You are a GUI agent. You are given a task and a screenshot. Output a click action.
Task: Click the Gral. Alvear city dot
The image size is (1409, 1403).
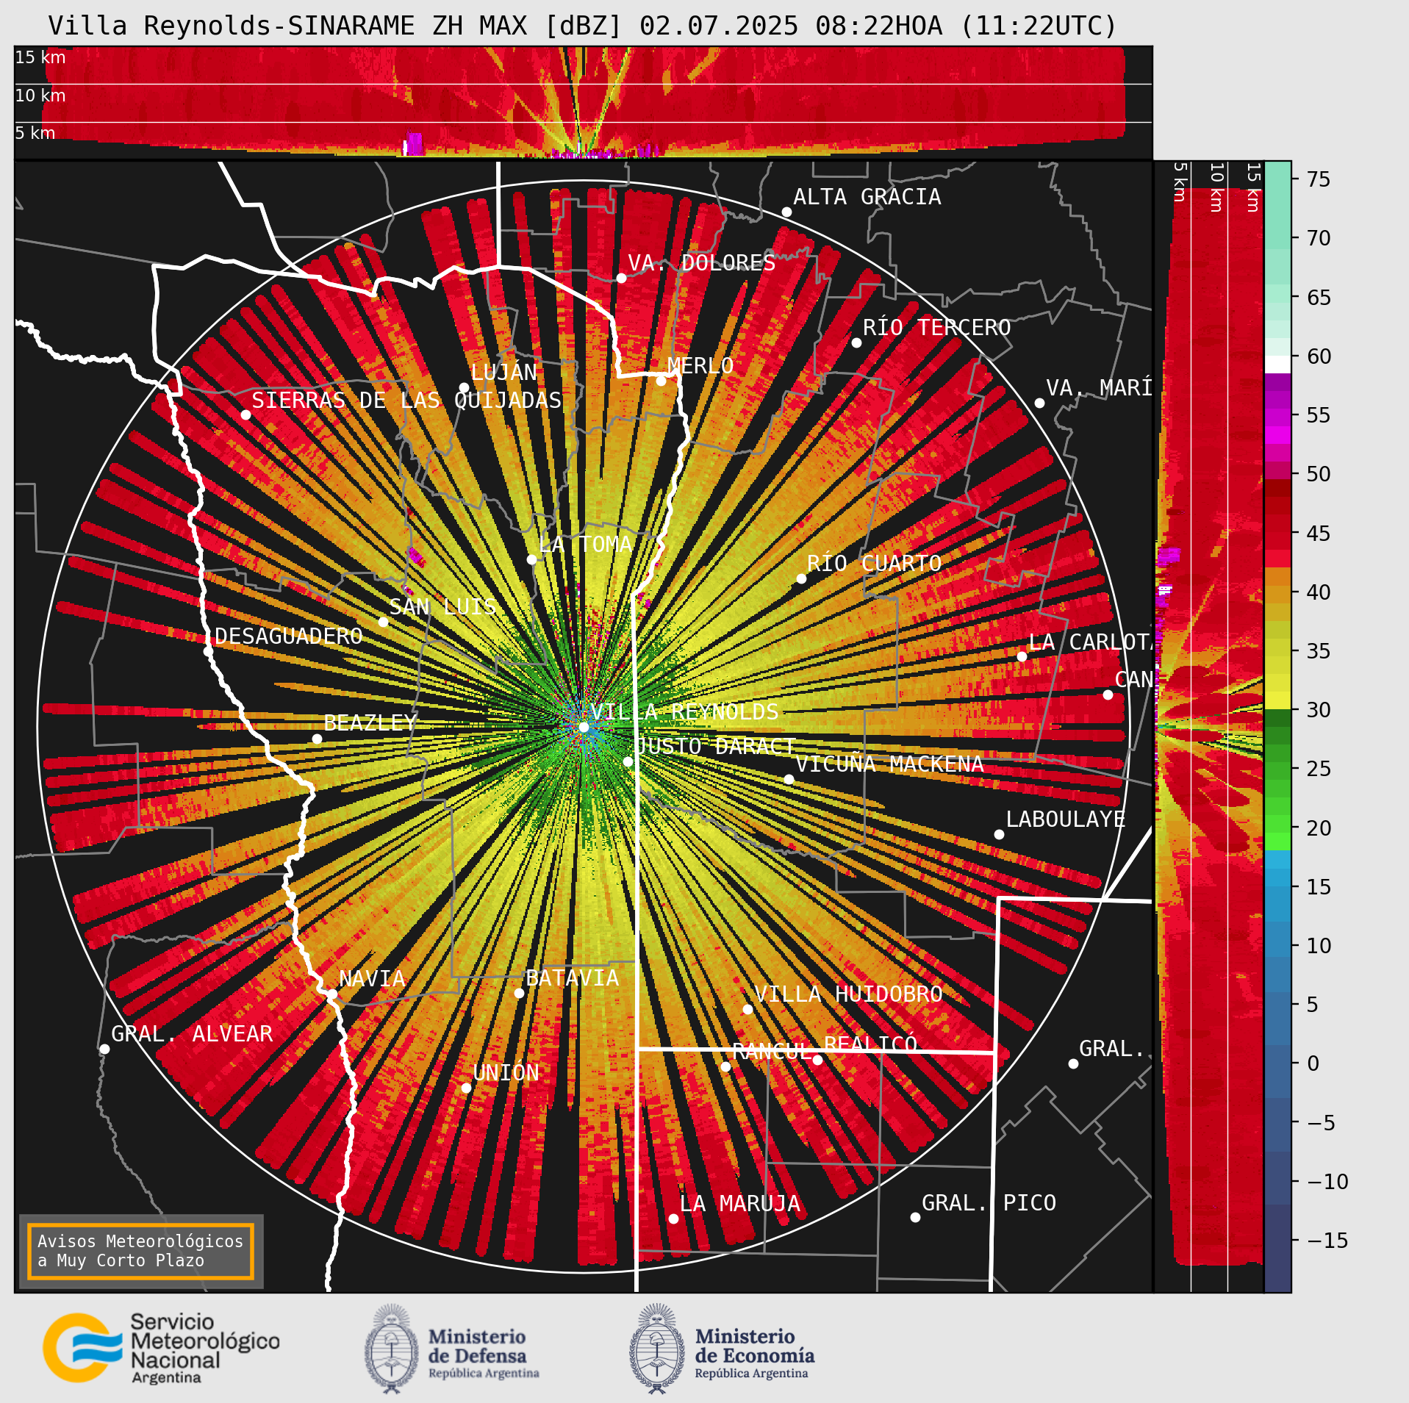pos(104,1049)
